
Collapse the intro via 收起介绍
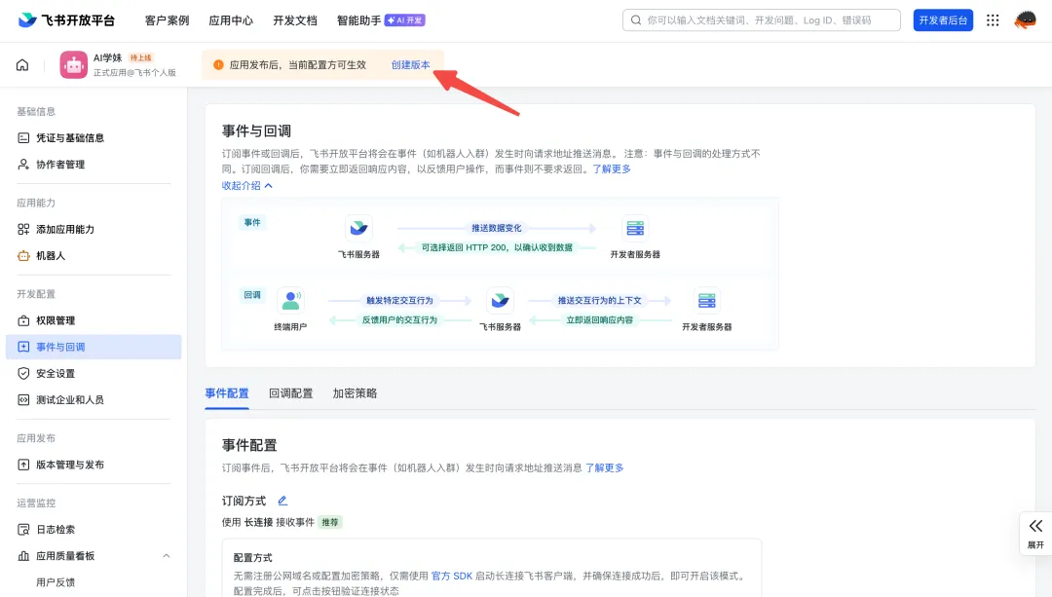click(246, 186)
